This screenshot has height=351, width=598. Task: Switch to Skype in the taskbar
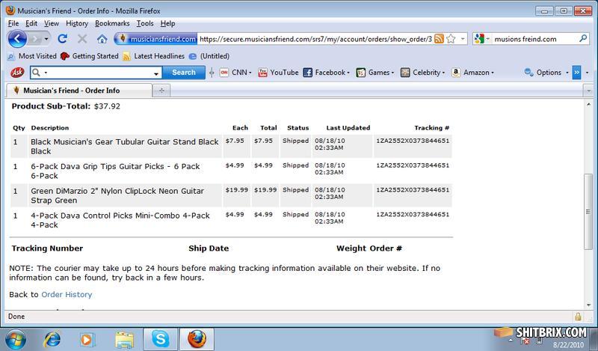point(160,339)
